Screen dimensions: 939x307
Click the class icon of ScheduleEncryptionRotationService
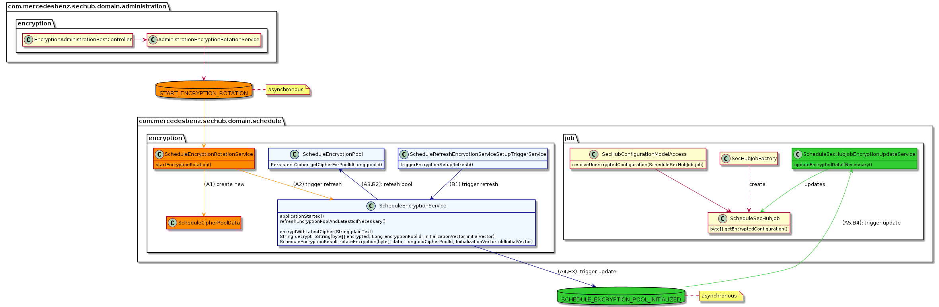[159, 154]
